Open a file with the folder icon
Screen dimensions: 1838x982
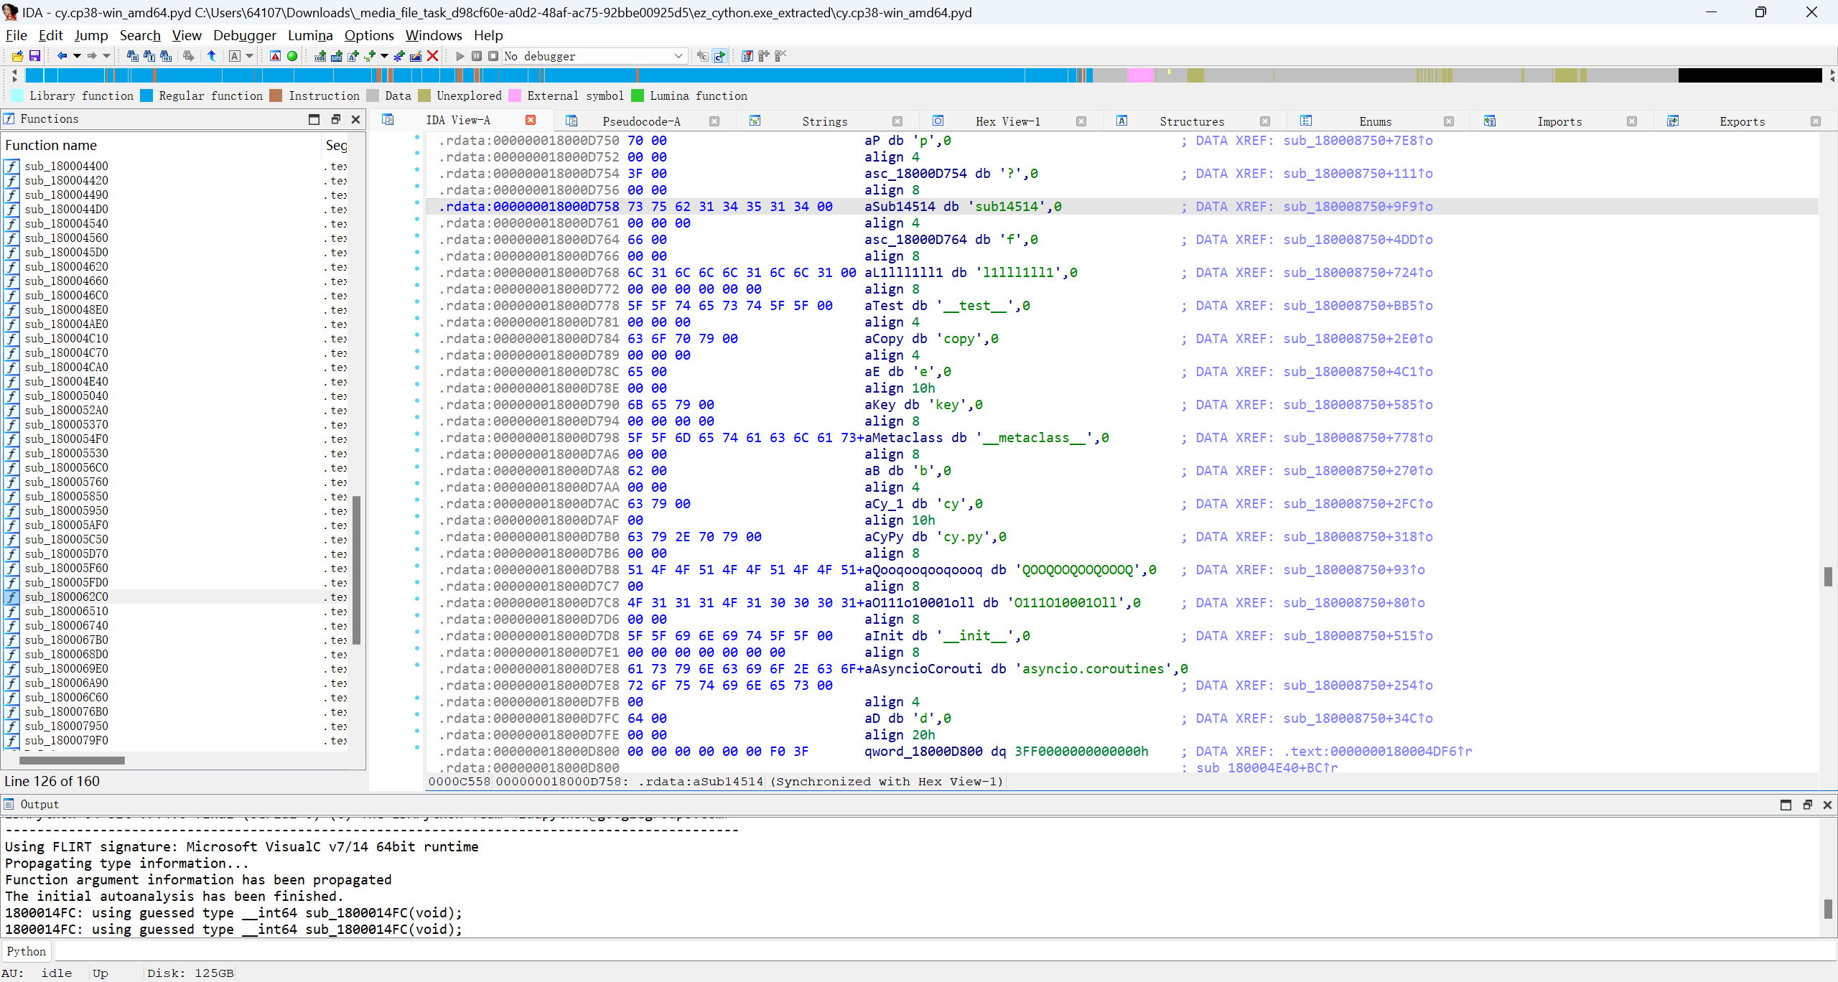coord(18,56)
